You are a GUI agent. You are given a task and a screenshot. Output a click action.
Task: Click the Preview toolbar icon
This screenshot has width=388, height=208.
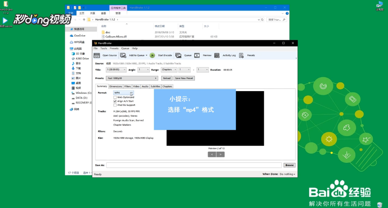tap(197, 56)
